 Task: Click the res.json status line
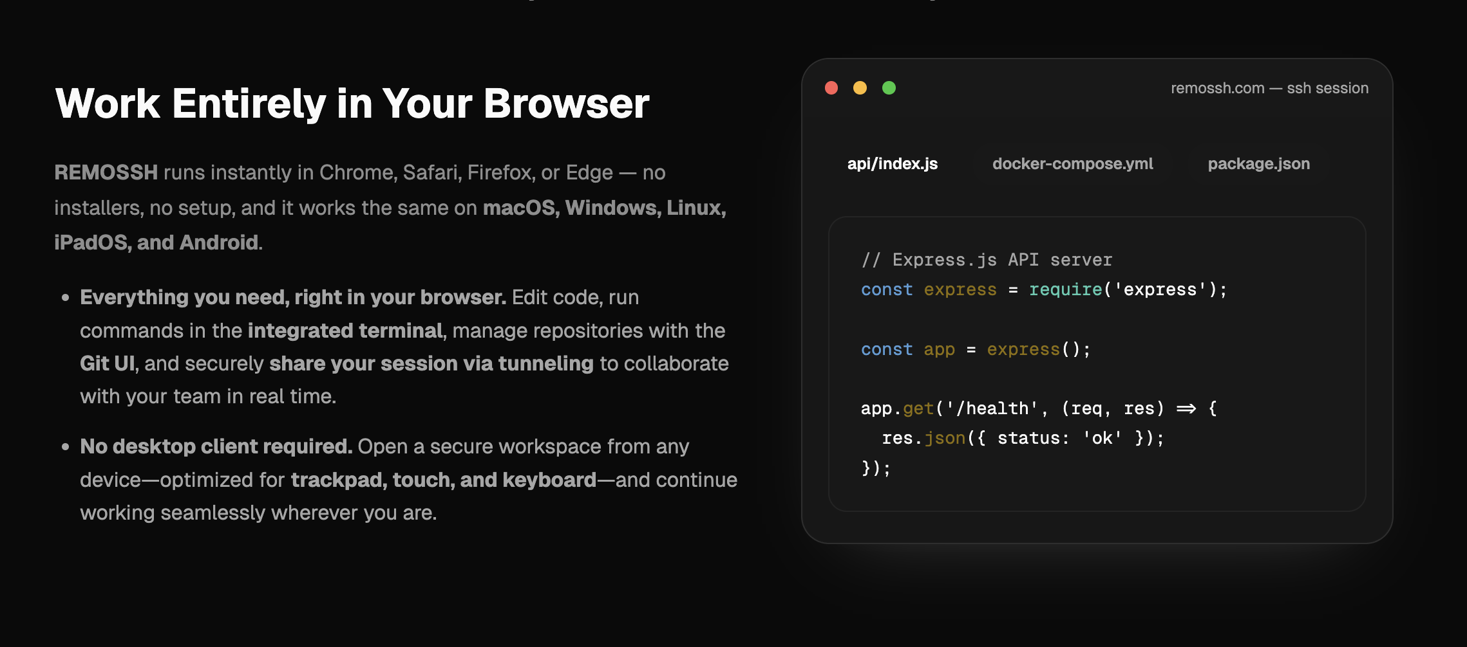pyautogui.click(x=1023, y=438)
